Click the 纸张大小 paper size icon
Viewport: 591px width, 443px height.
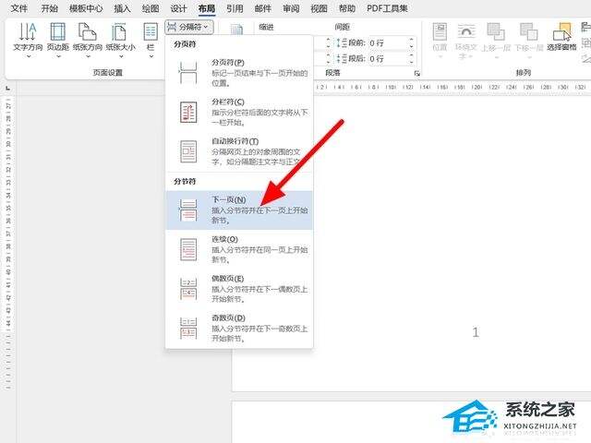(x=119, y=31)
